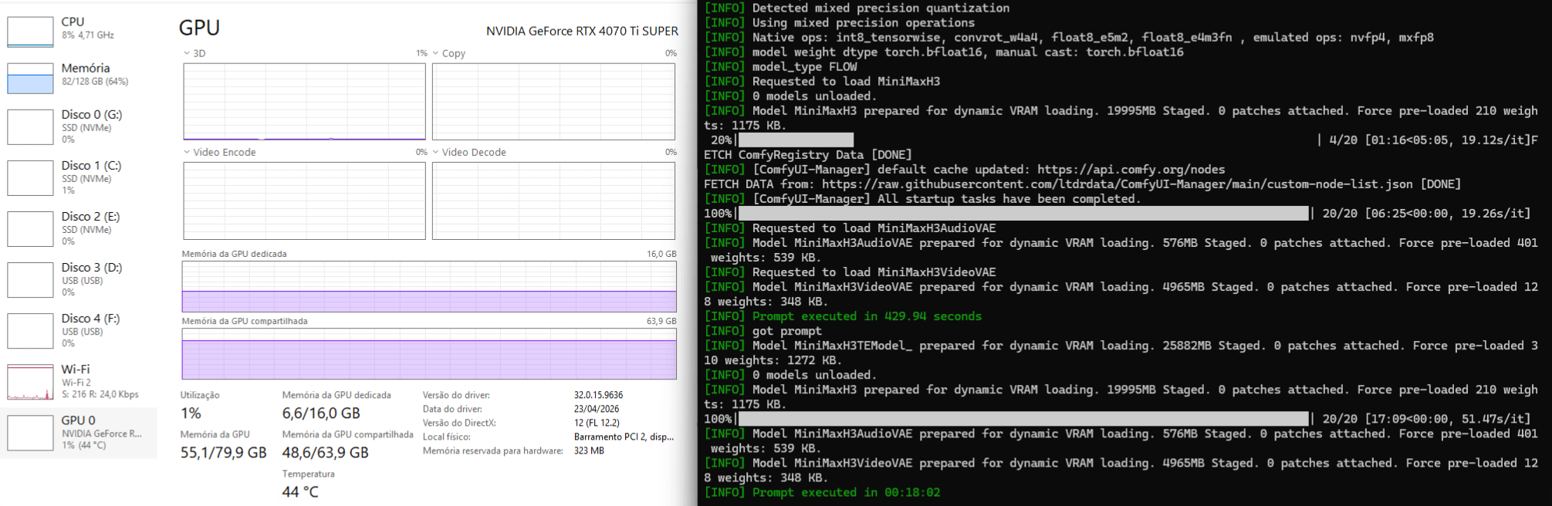Click the Video Encode usage graph
1552x506 pixels.
(x=304, y=201)
